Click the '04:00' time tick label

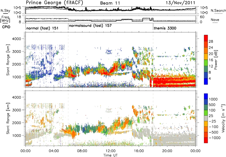[x=54, y=151]
